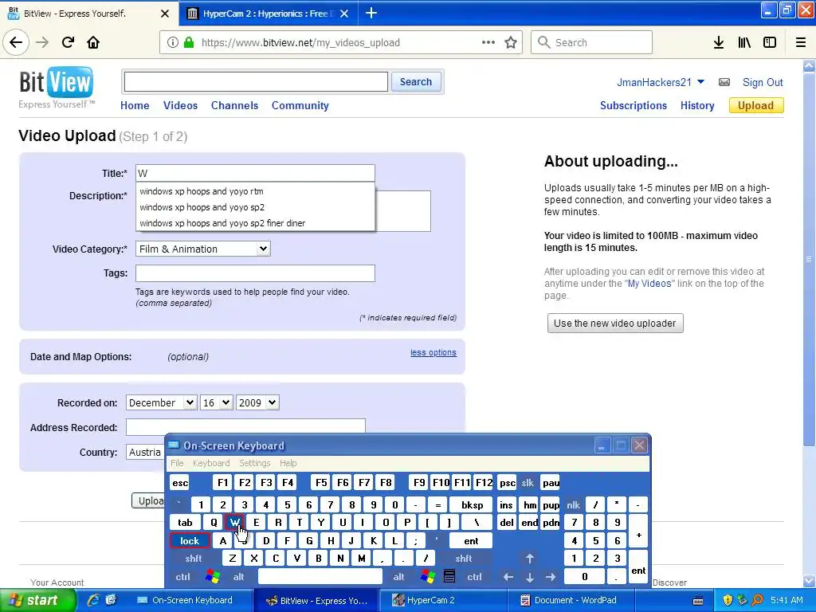Bookmark this page with the star icon
This screenshot has height=612, width=816.
pyautogui.click(x=511, y=43)
